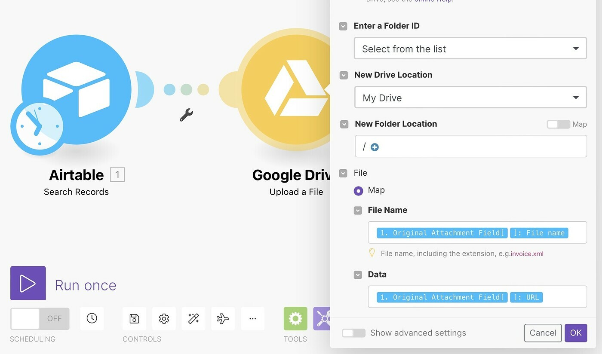Collapse the Enter a Folder ID section

click(x=343, y=26)
